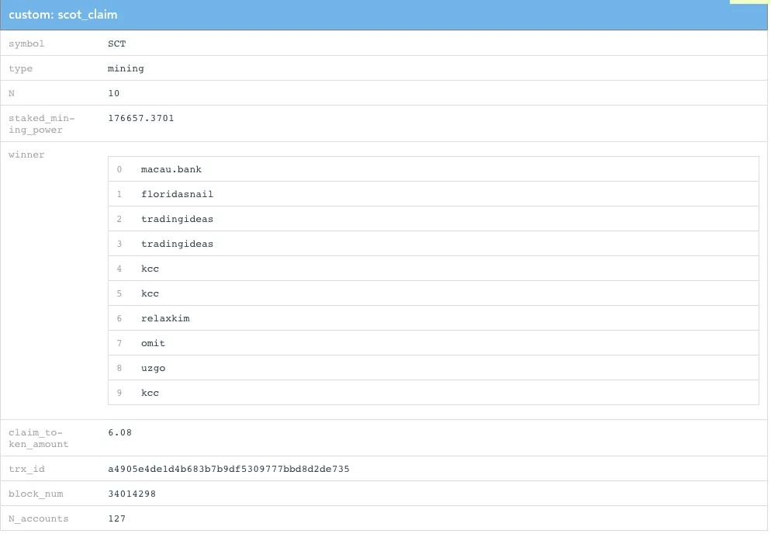Image resolution: width=771 pixels, height=534 pixels.
Task: Click the N_accounts value 127
Action: 117,518
